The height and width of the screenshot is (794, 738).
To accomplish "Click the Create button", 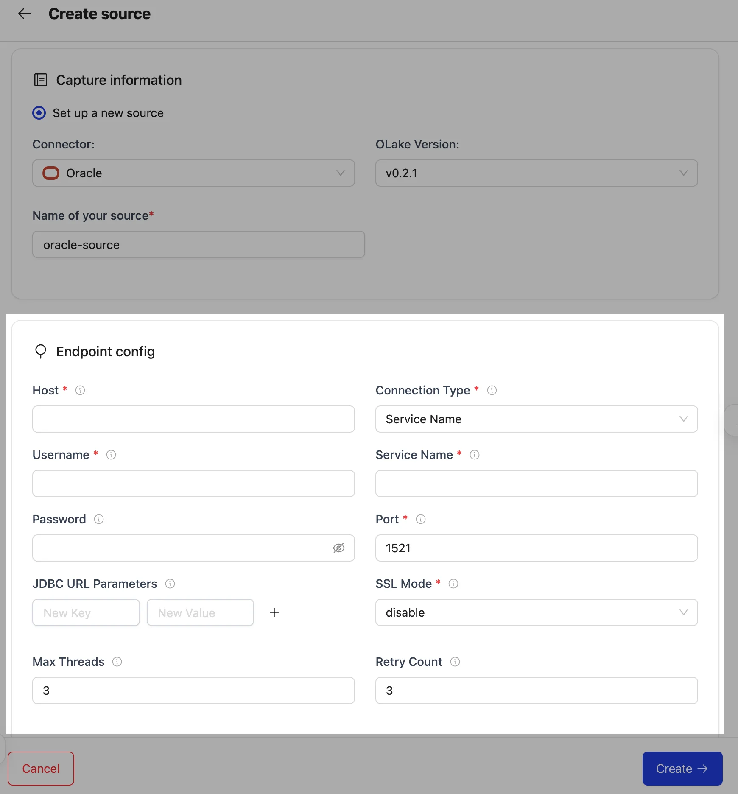I will pos(682,769).
